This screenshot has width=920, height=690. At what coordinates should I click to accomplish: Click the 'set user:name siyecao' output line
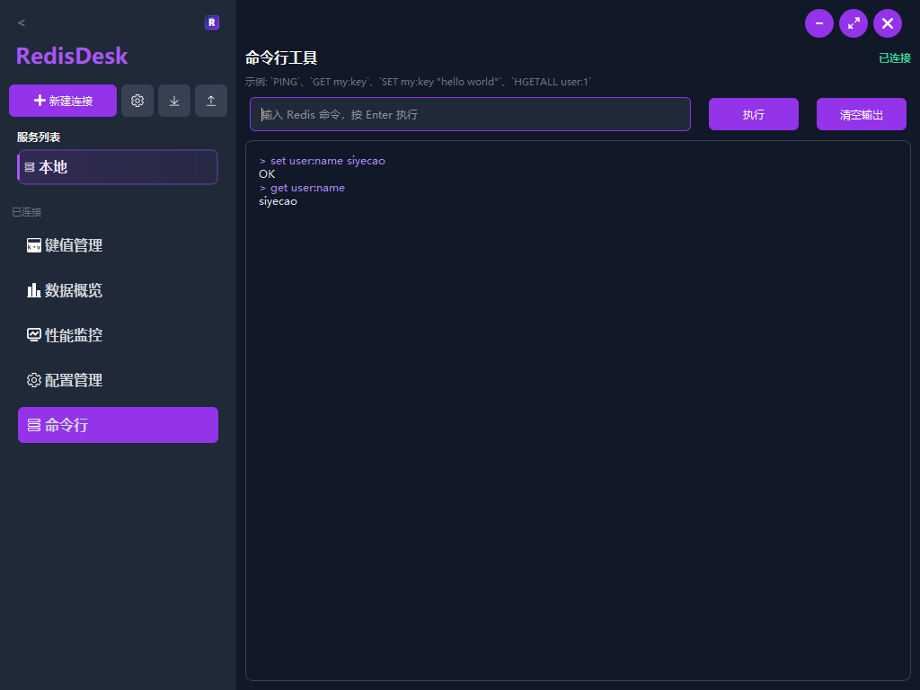coord(323,161)
